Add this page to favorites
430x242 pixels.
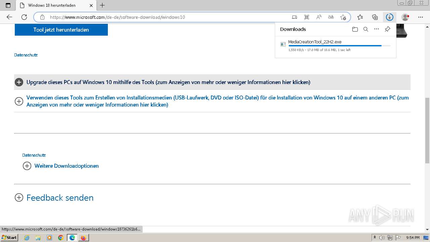343,17
